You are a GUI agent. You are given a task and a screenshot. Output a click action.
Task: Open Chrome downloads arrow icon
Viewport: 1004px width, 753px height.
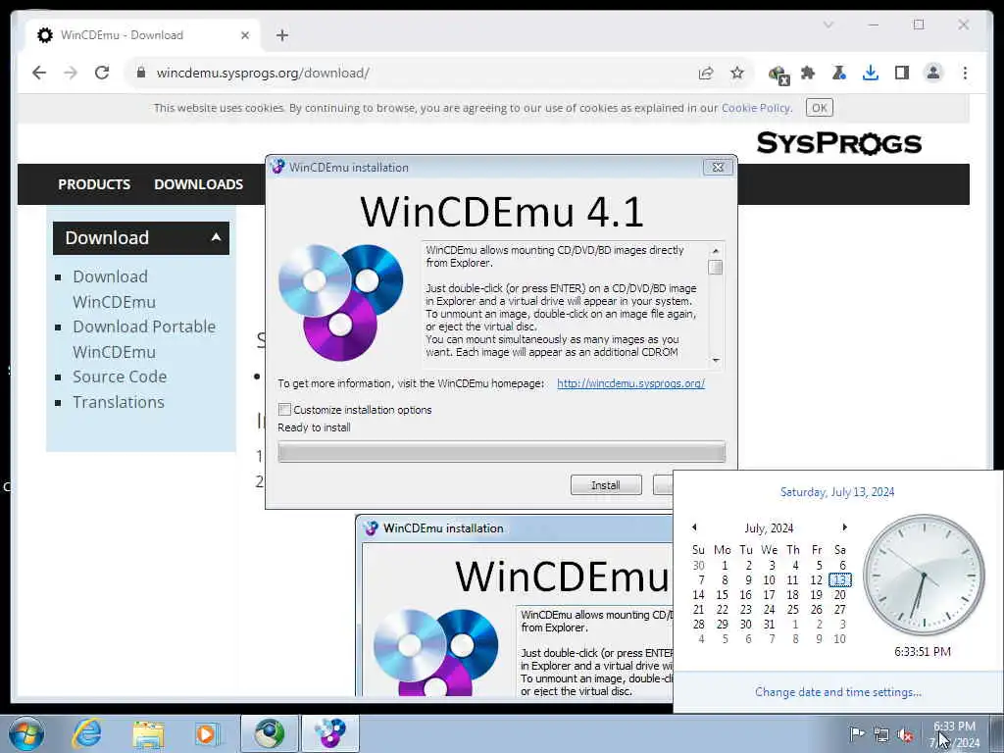(871, 73)
